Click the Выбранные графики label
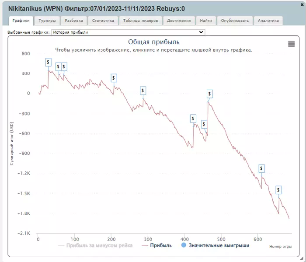 coord(28,32)
